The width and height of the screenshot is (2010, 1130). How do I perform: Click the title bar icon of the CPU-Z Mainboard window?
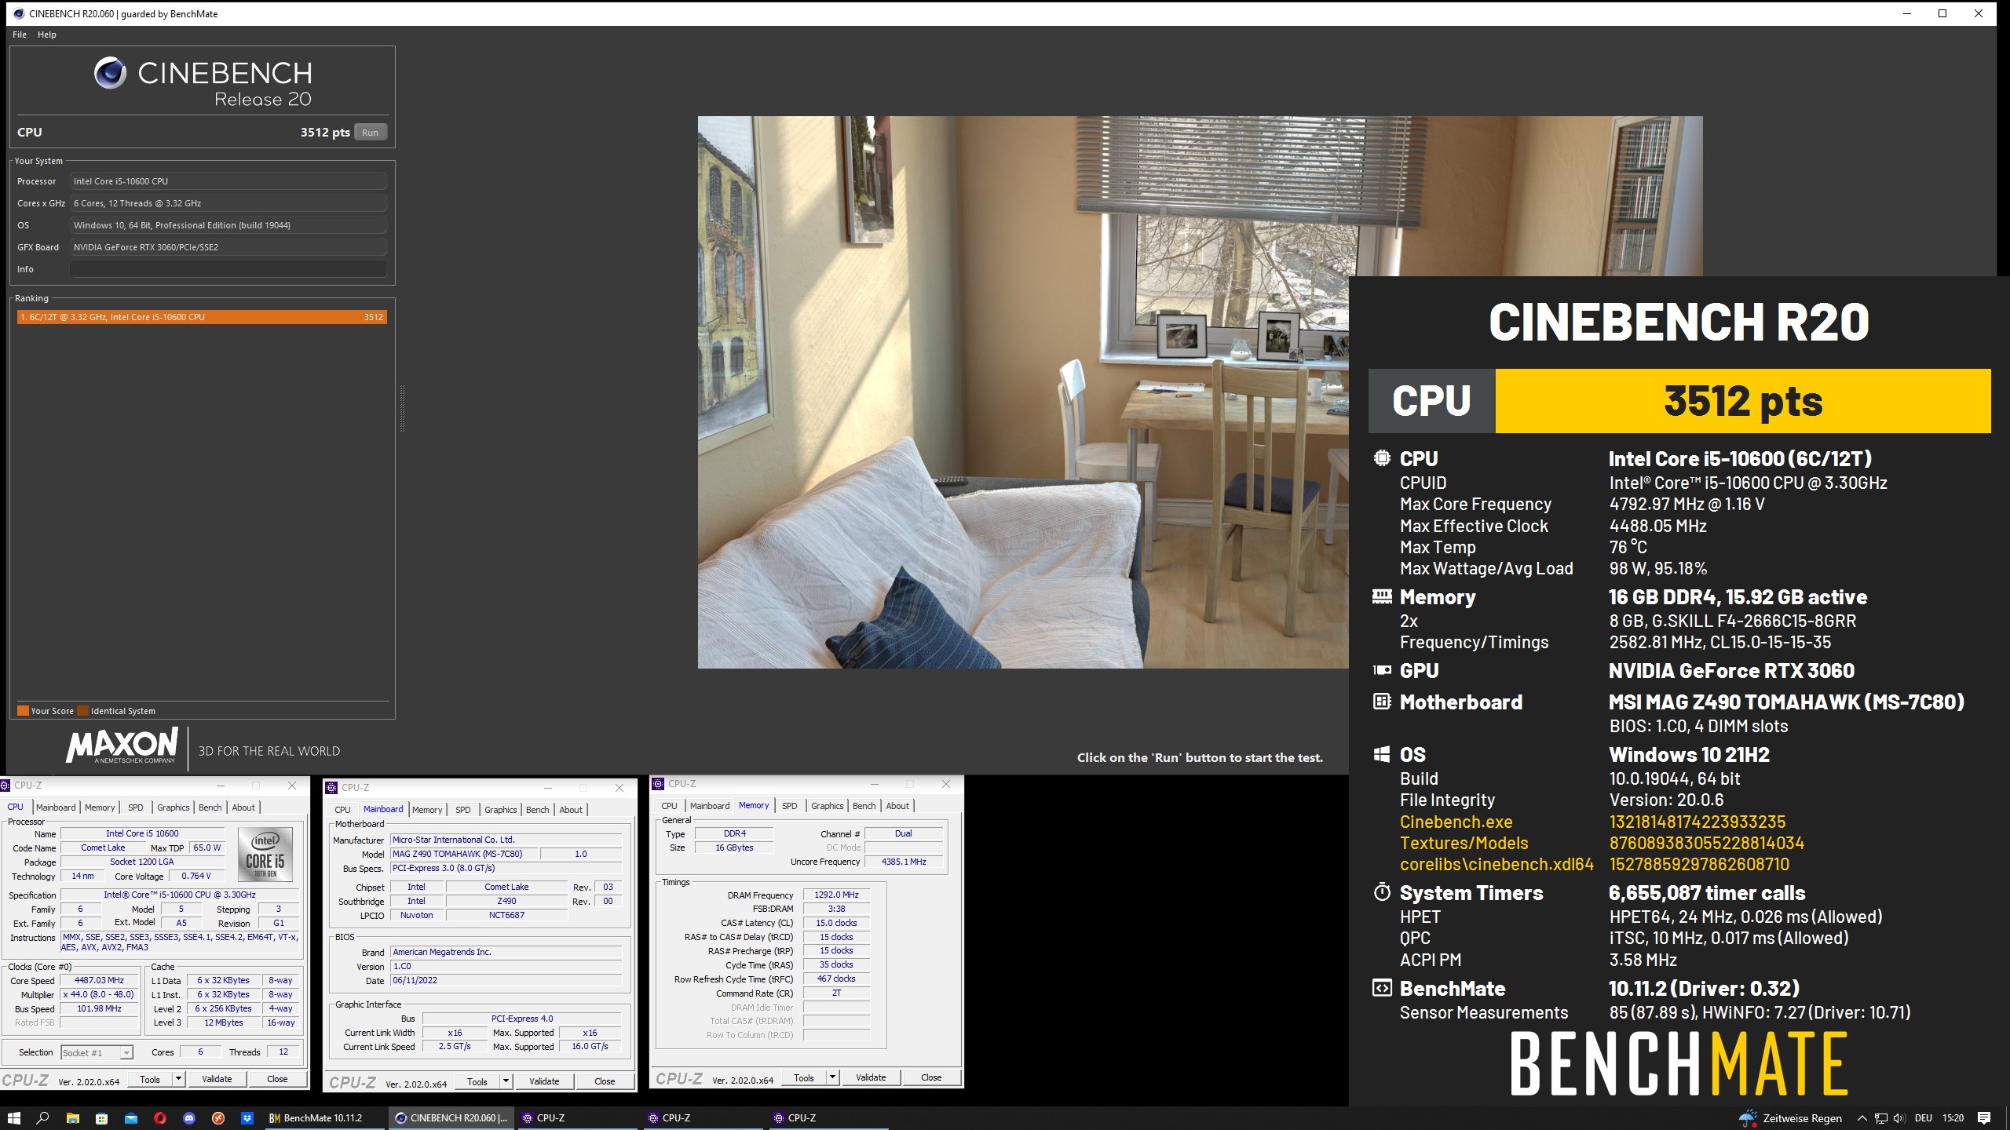point(332,788)
